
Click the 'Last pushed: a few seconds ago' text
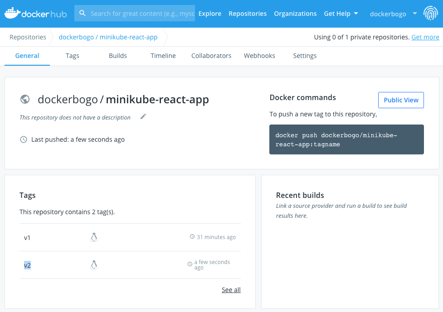click(x=78, y=139)
